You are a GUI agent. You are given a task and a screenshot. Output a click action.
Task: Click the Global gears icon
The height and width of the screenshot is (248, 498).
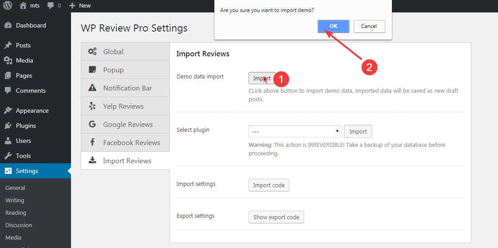[92, 51]
